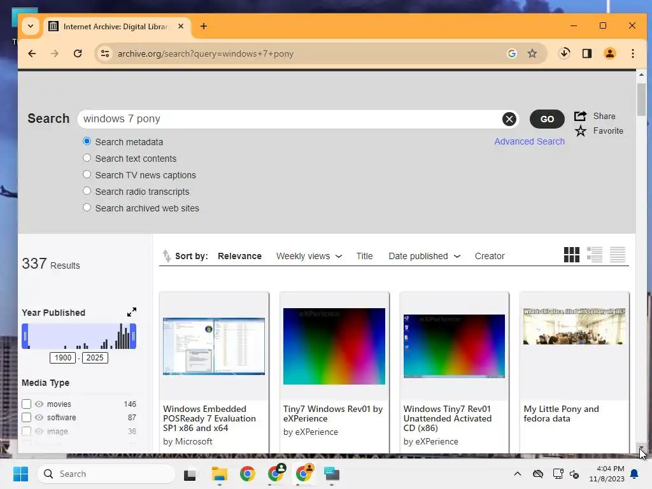
Task: Open Weekly views sort dropdown
Action: coord(309,256)
